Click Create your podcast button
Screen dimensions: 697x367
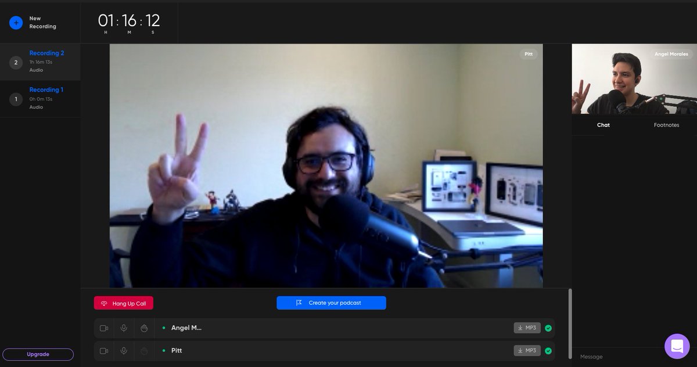331,303
